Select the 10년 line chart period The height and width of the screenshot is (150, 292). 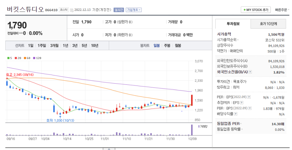[x=94, y=46]
